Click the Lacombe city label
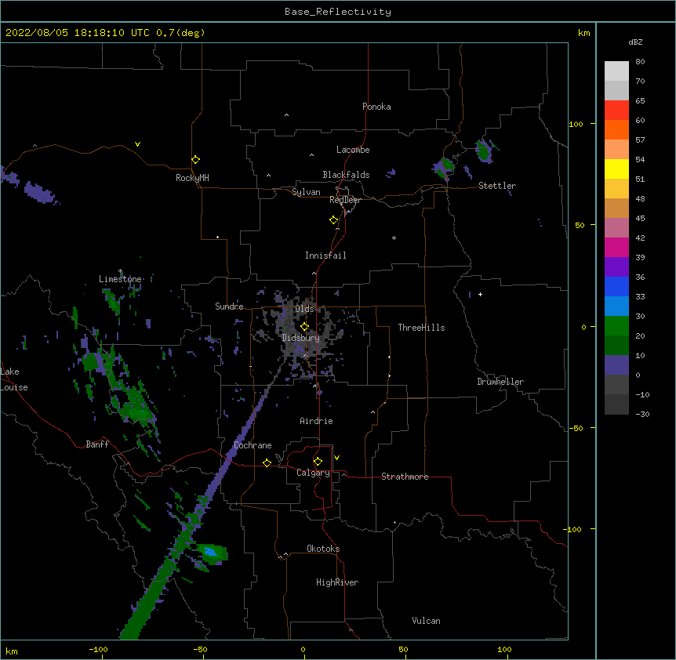The width and height of the screenshot is (676, 660). point(353,150)
